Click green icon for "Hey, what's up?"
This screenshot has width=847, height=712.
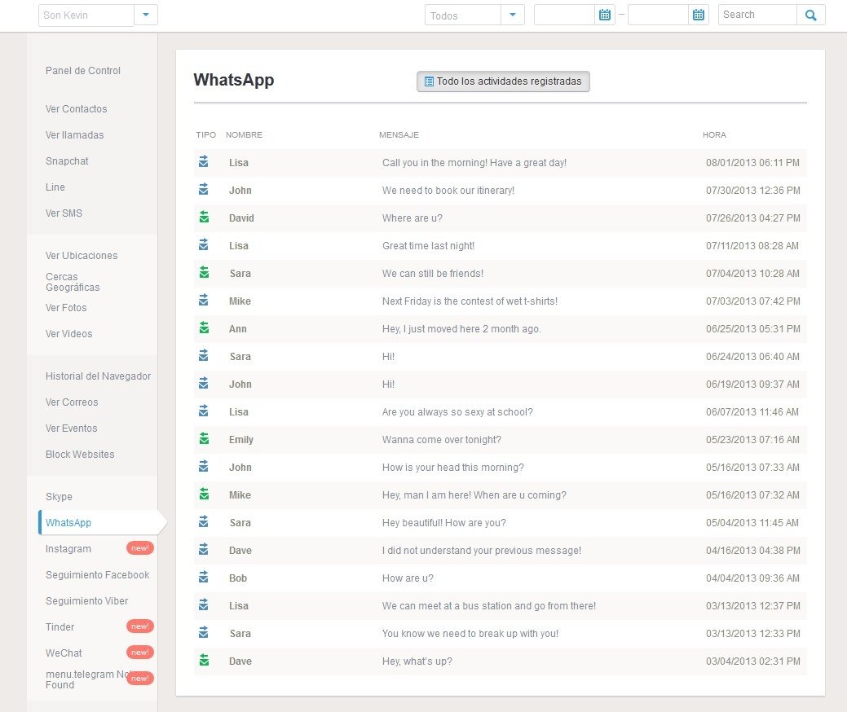coord(204,660)
